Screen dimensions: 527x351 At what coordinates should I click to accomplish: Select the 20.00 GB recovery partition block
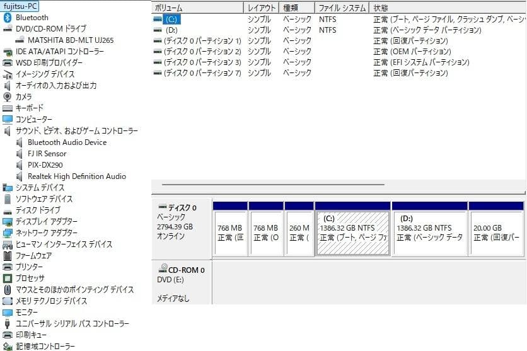[x=496, y=229]
